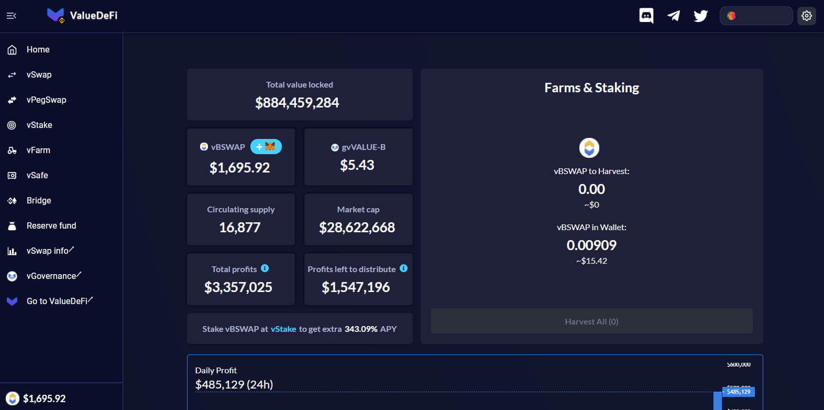Open vPegSwap menu item

coord(47,100)
